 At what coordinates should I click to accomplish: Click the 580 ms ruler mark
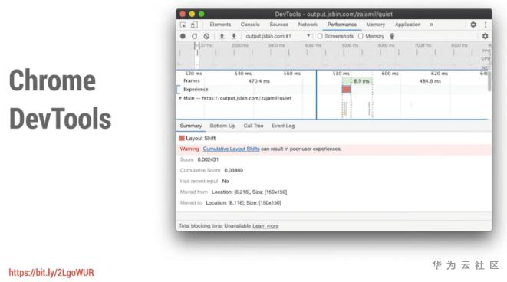pyautogui.click(x=341, y=74)
